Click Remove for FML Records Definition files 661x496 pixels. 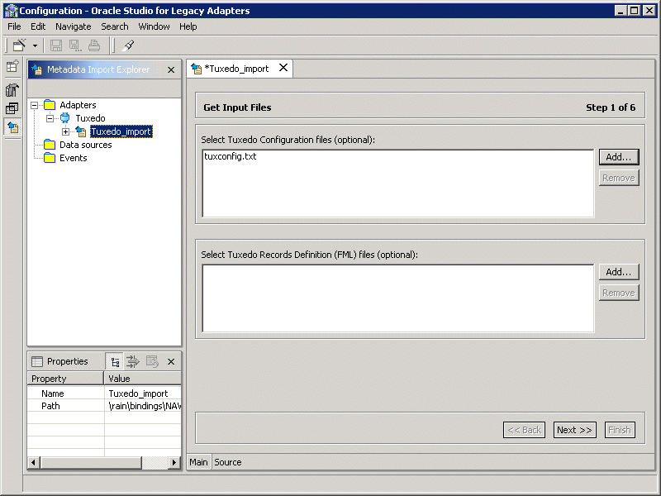click(619, 293)
